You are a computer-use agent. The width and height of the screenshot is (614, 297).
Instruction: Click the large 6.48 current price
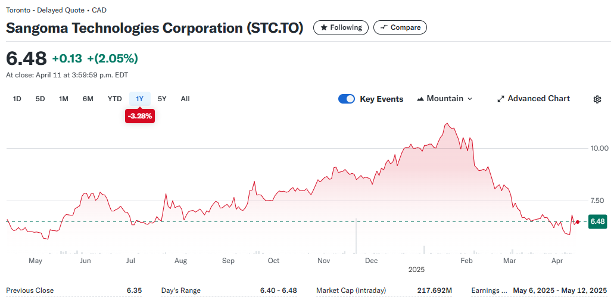(26, 58)
